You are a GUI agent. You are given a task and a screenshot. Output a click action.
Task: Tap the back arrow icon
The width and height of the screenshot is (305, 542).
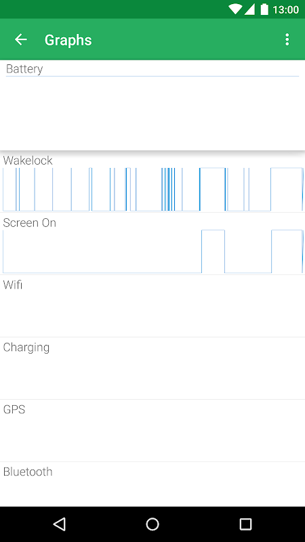tap(21, 40)
